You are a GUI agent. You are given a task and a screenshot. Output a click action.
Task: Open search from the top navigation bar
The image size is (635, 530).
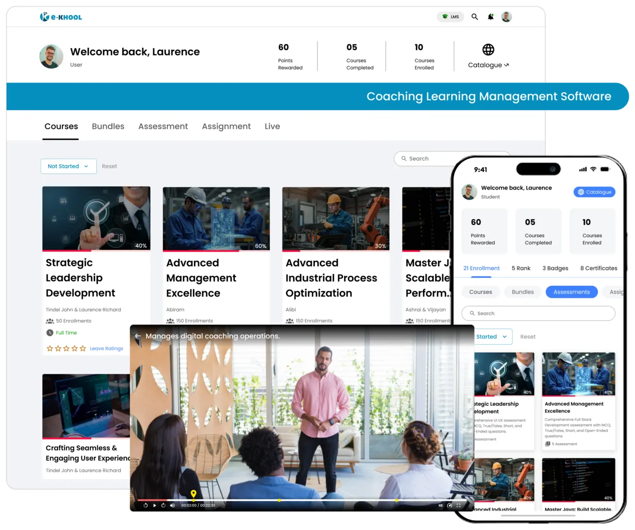[x=474, y=16]
